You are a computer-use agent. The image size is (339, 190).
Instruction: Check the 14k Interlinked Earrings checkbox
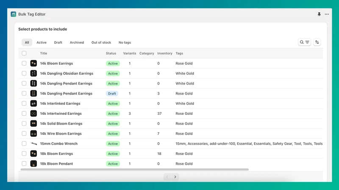24,103
